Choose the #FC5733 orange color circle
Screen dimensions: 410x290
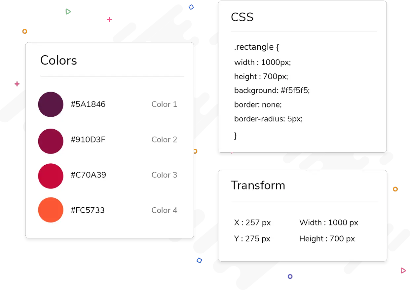(x=51, y=210)
